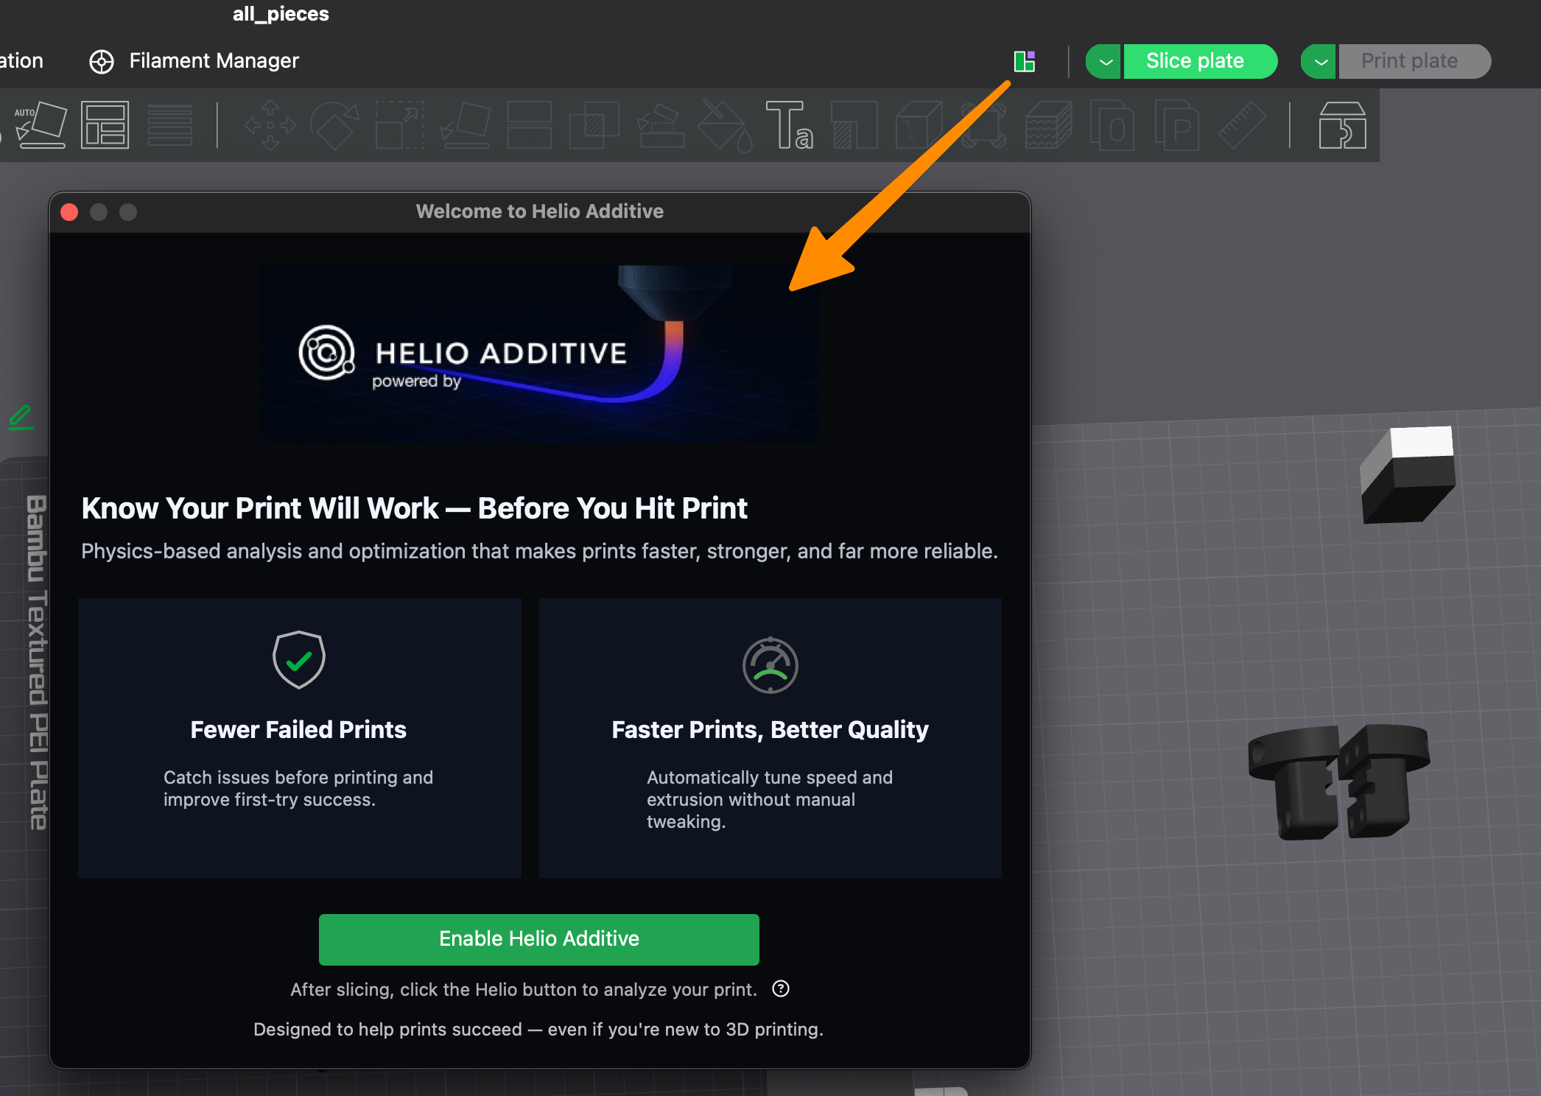1541x1096 pixels.
Task: Click the toolbar icon labeled P
Action: (1177, 124)
